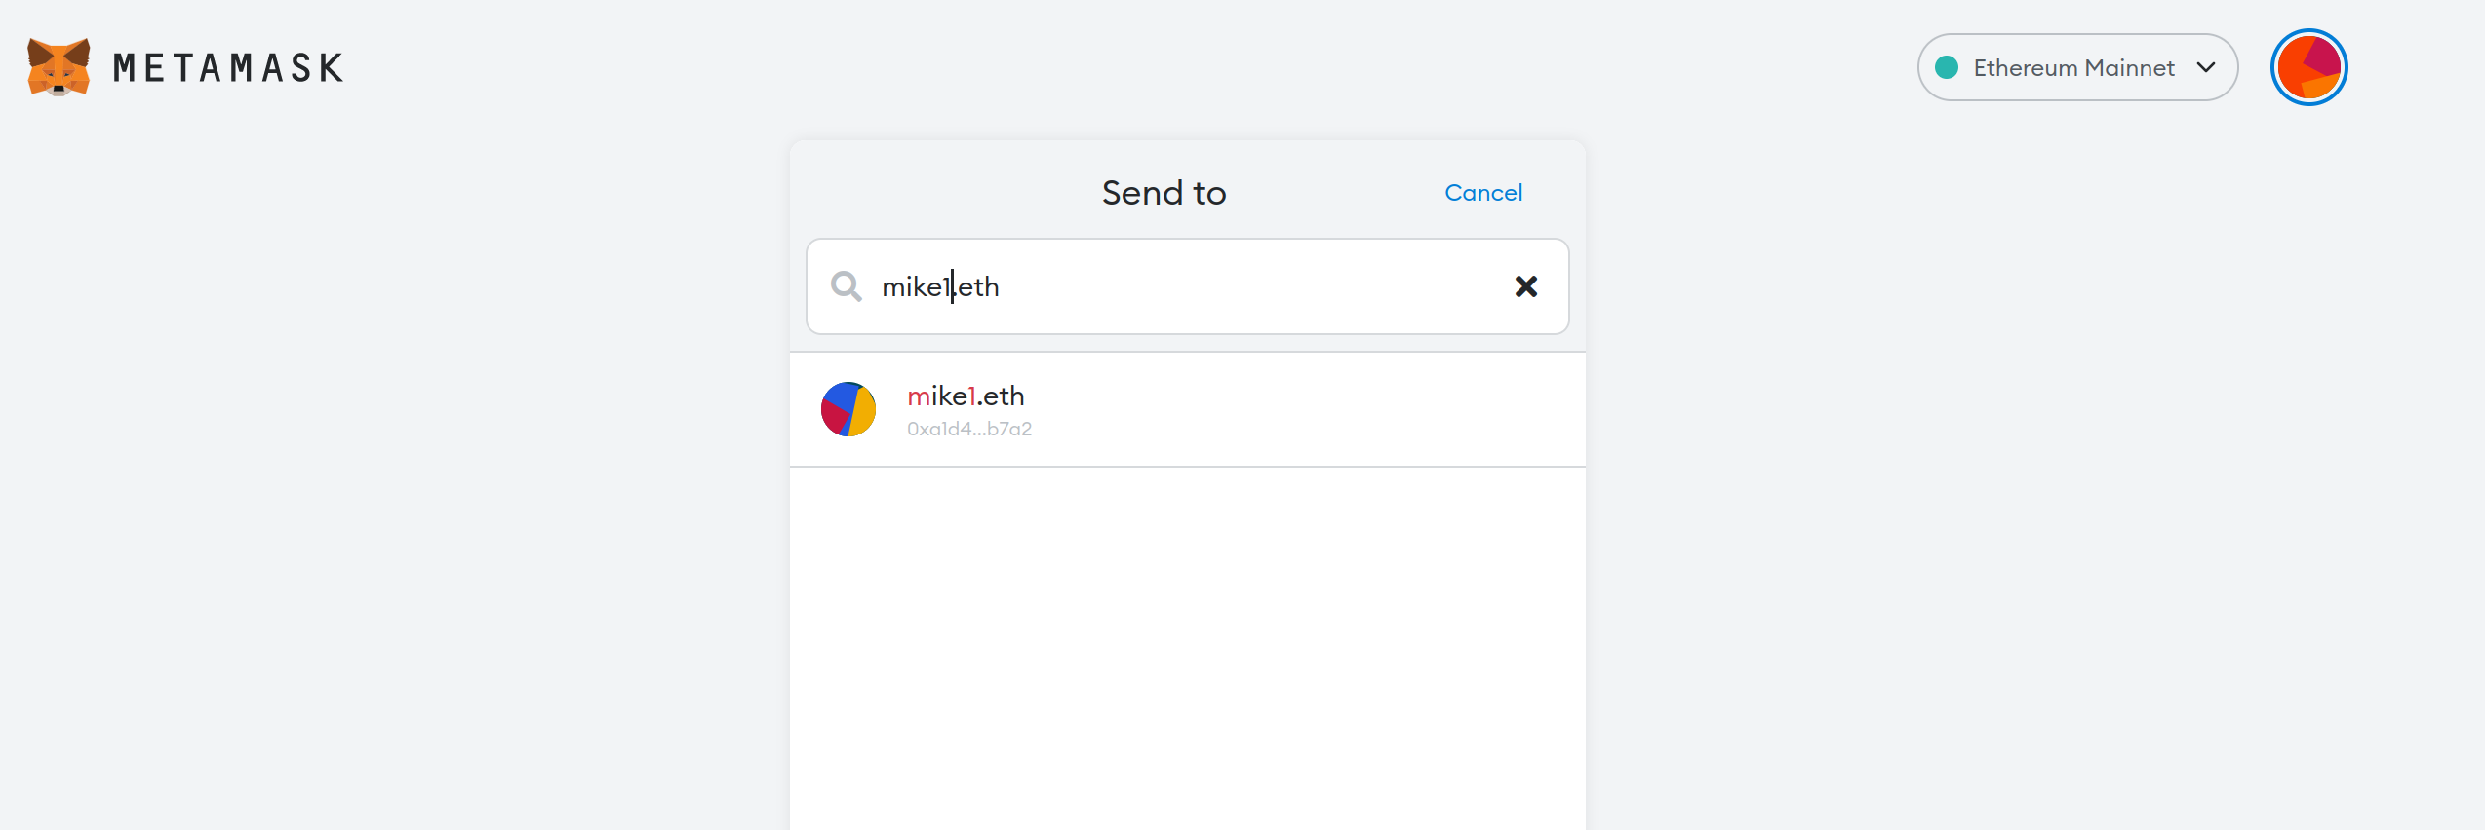Click the chevron arrow in network selector
2485x830 pixels.
click(x=2206, y=67)
